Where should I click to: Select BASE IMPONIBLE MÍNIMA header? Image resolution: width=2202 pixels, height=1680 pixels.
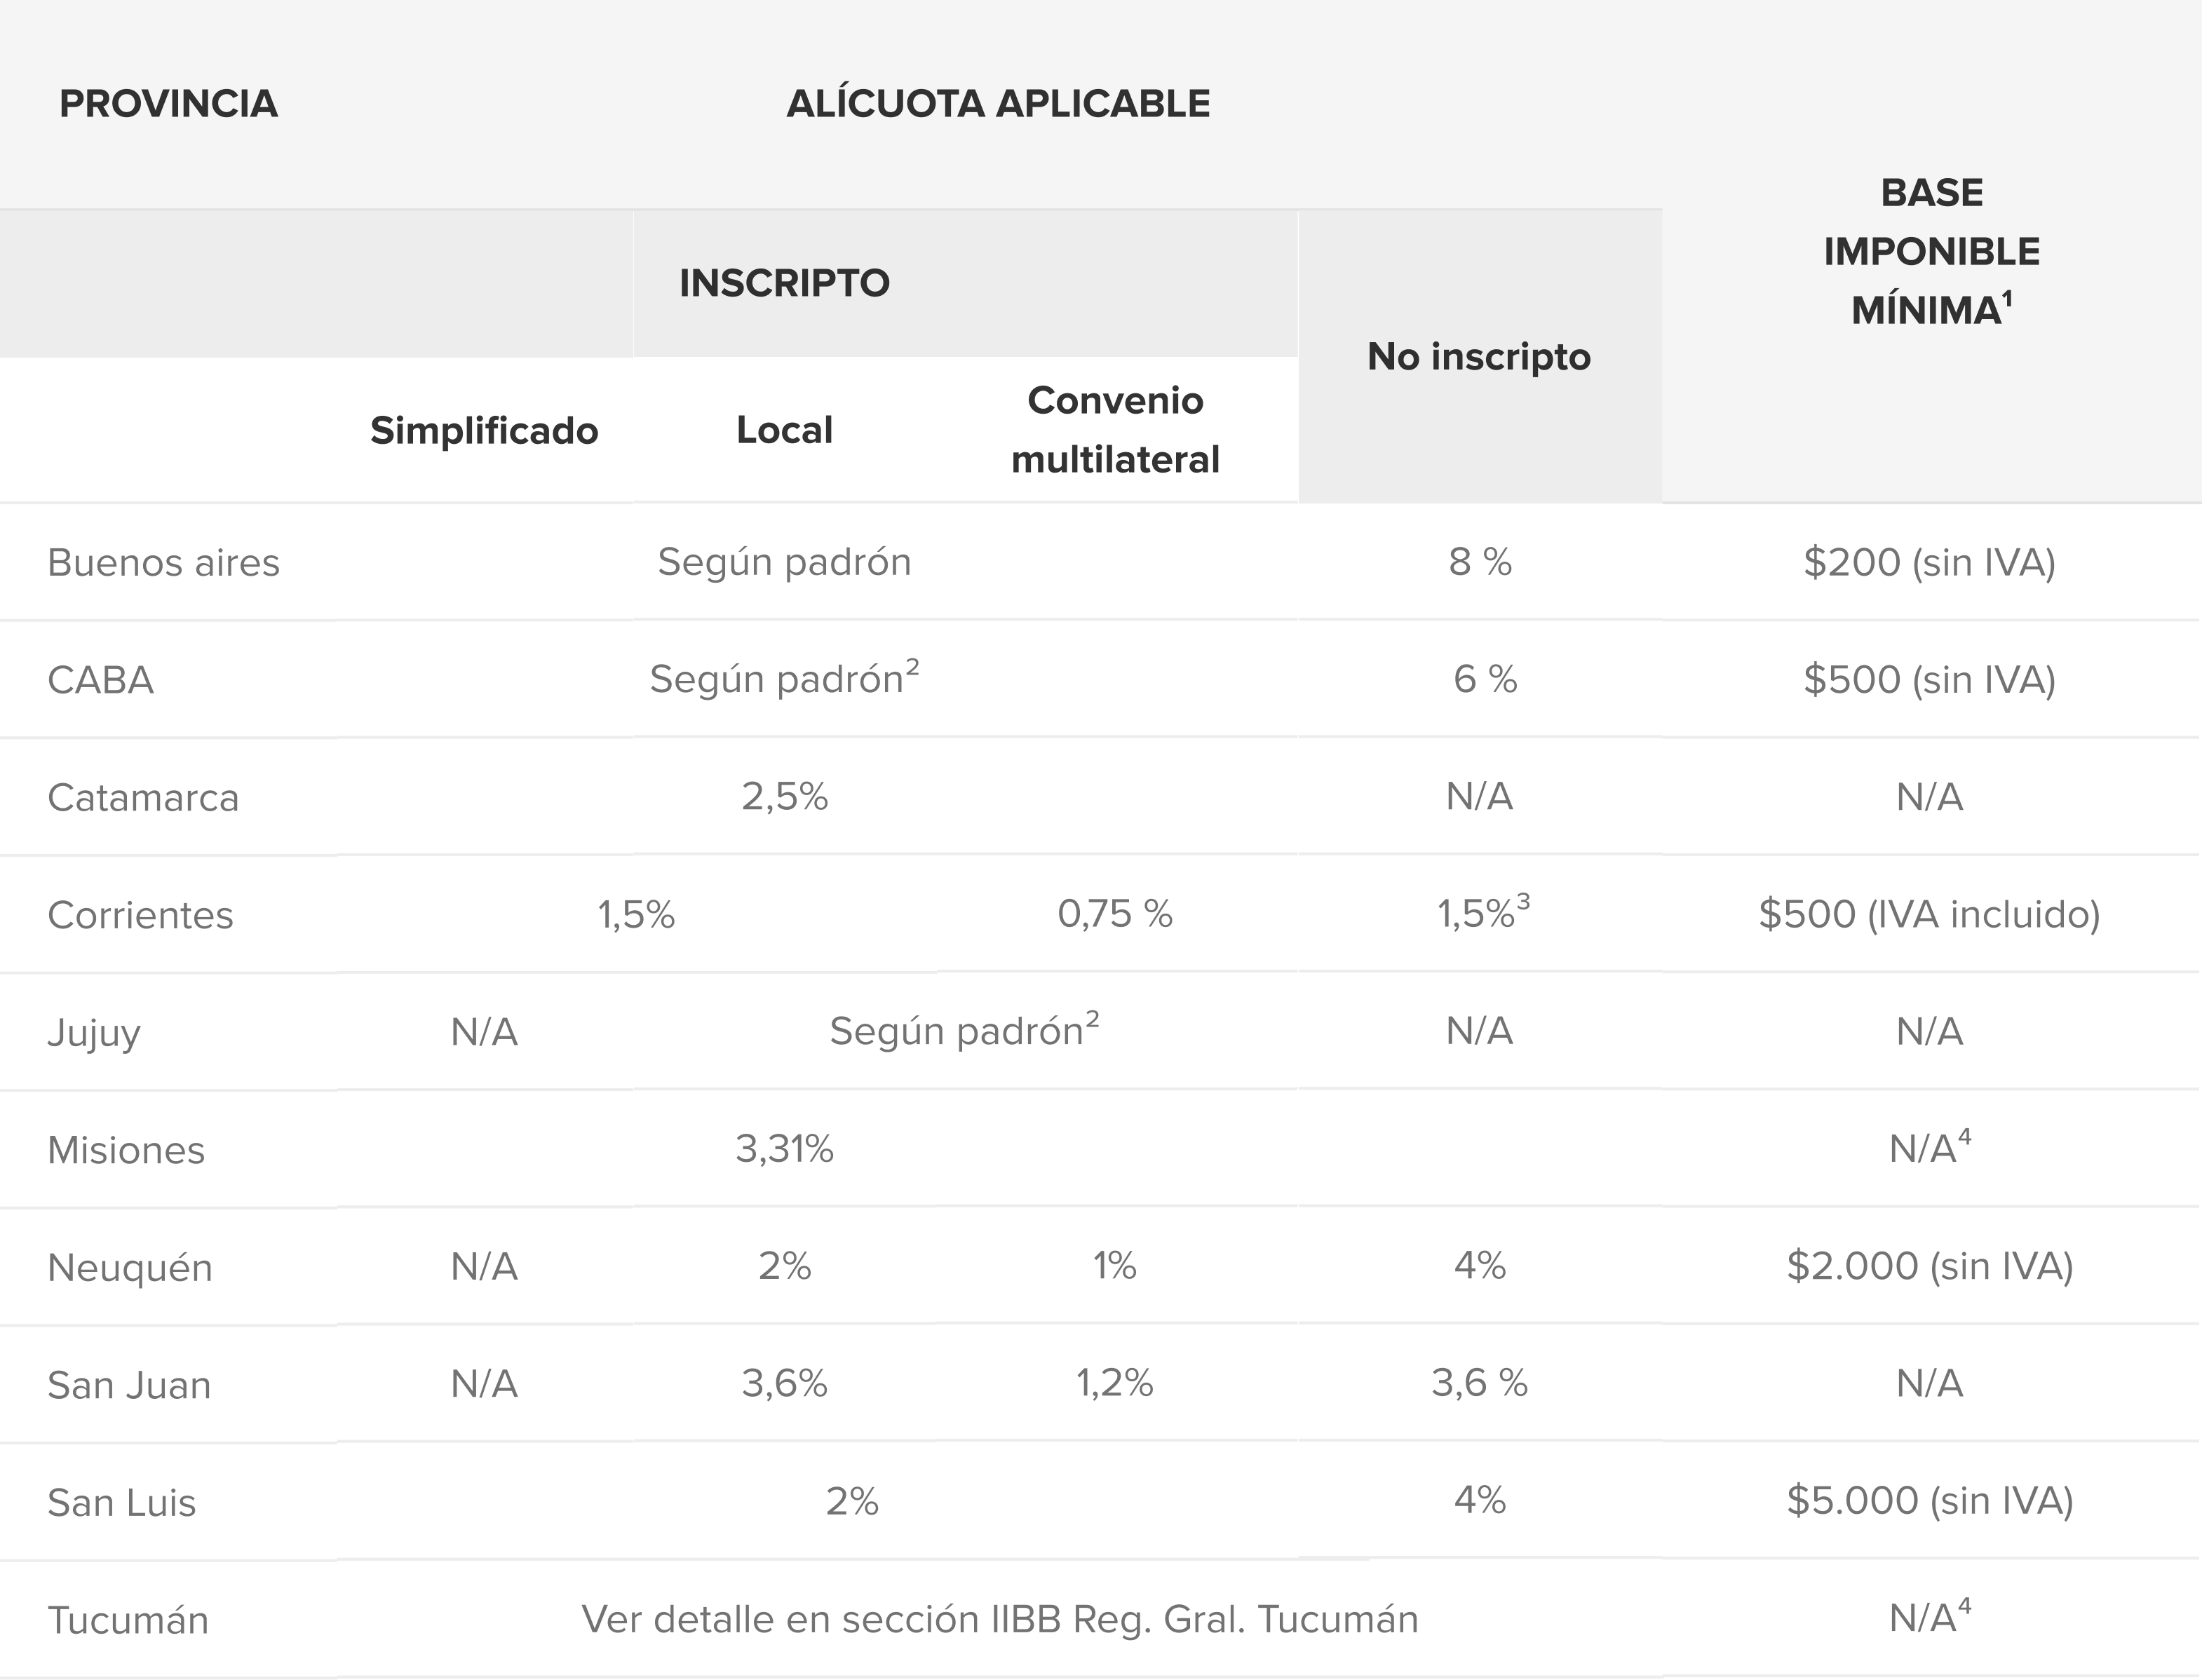(1931, 252)
